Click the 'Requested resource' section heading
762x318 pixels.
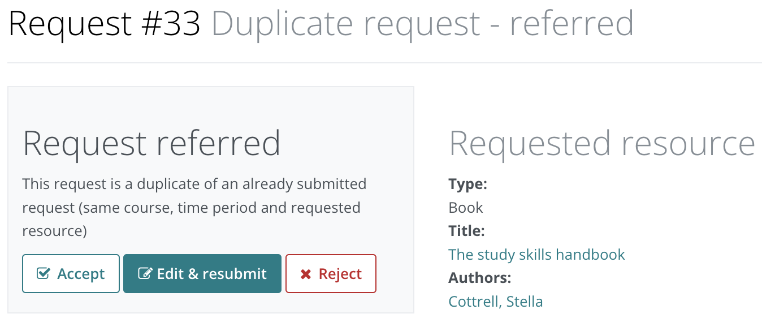coord(602,143)
